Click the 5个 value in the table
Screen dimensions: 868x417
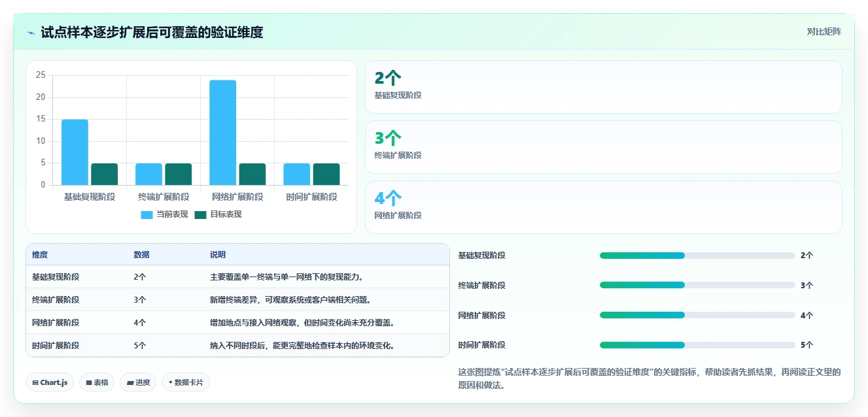(x=140, y=346)
